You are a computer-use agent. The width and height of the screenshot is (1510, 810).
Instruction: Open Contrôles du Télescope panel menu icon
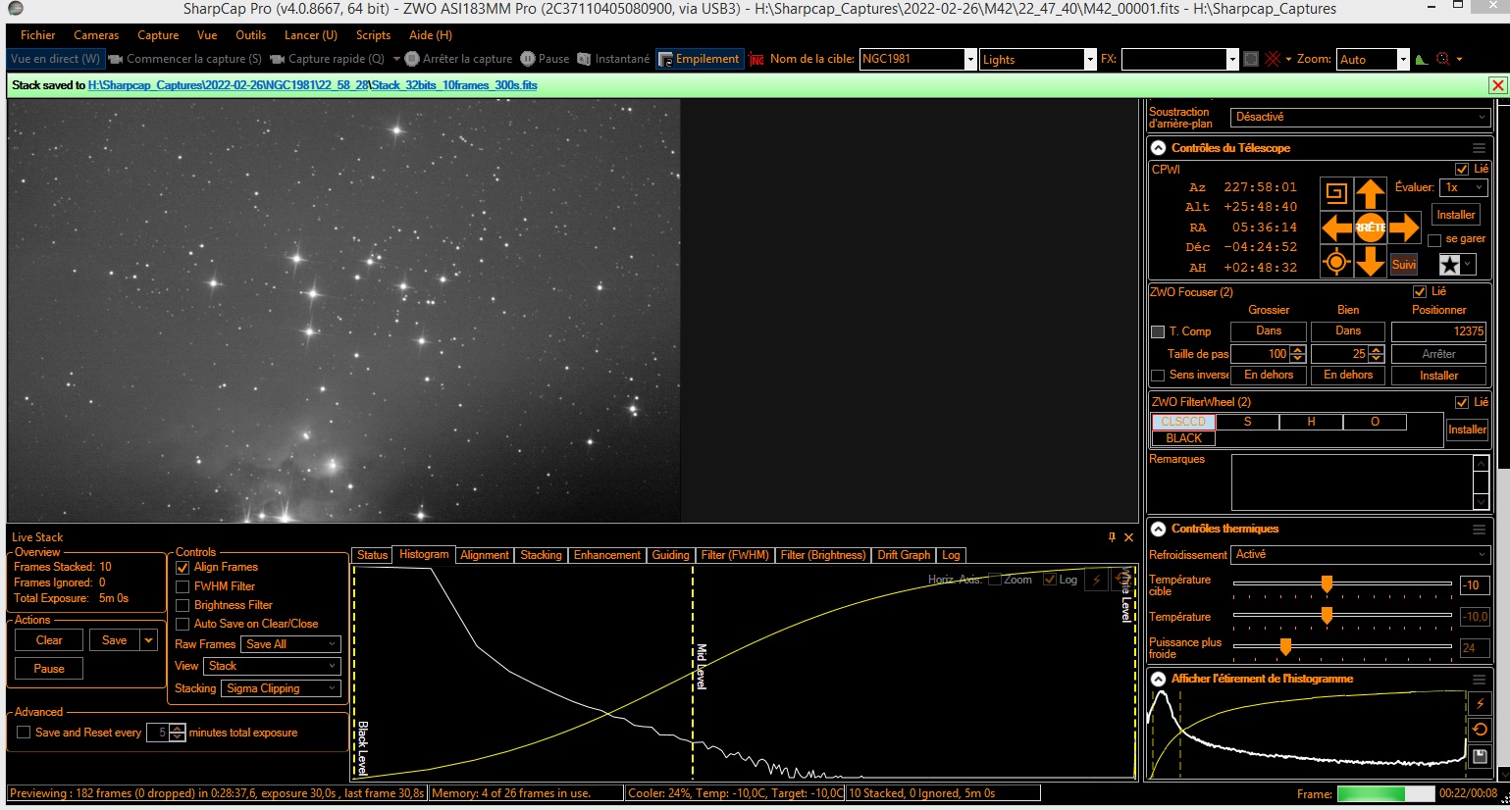pos(1479,148)
